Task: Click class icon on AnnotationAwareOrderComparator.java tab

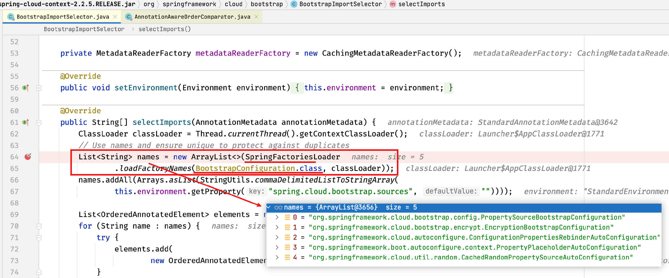Action: pyautogui.click(x=128, y=17)
